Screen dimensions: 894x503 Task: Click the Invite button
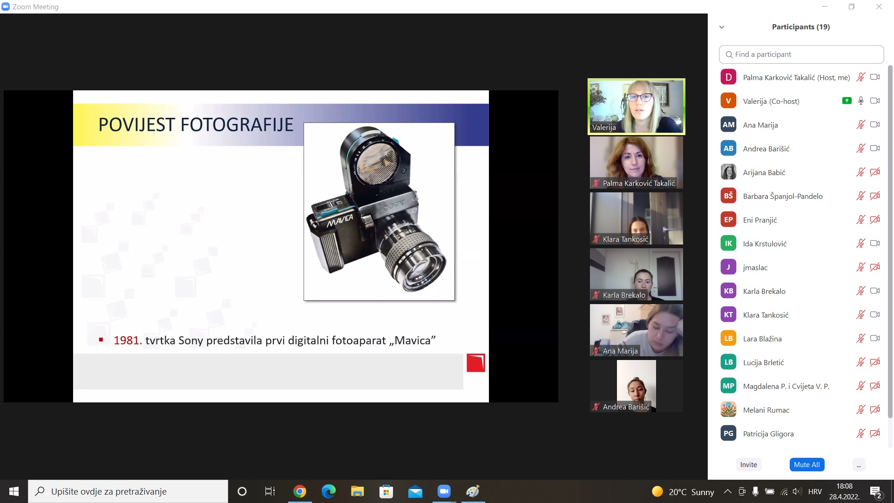click(748, 465)
